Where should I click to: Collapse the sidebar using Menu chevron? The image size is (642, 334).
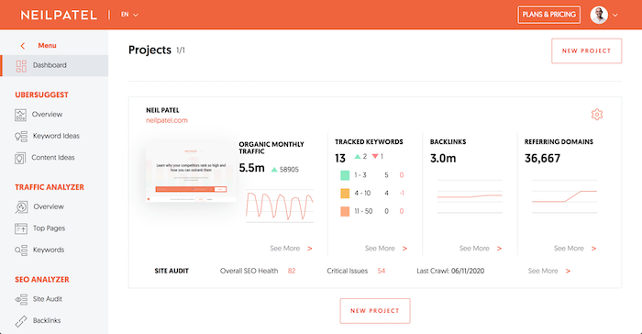click(23, 46)
